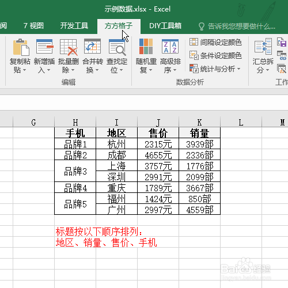Click cell 3939部
288x288 pixels.
[x=199, y=143]
